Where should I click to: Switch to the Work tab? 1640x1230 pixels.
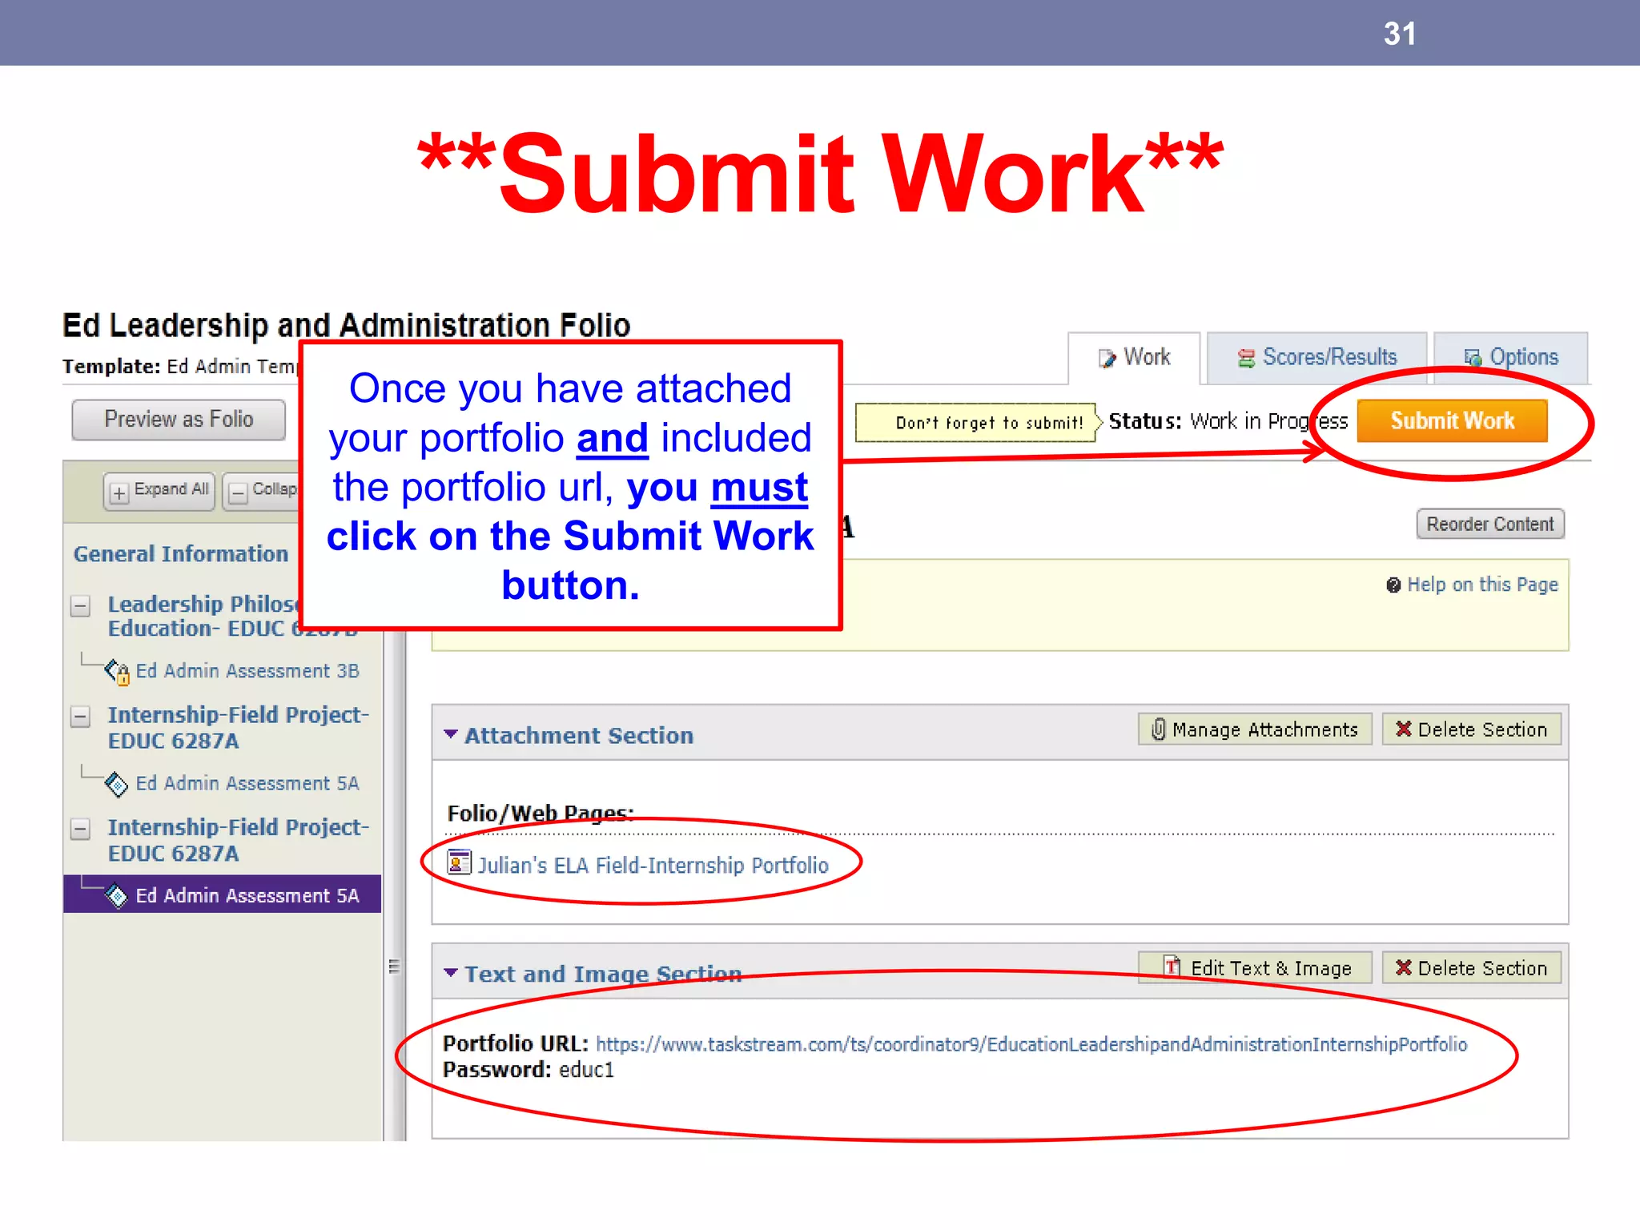[x=1134, y=357]
